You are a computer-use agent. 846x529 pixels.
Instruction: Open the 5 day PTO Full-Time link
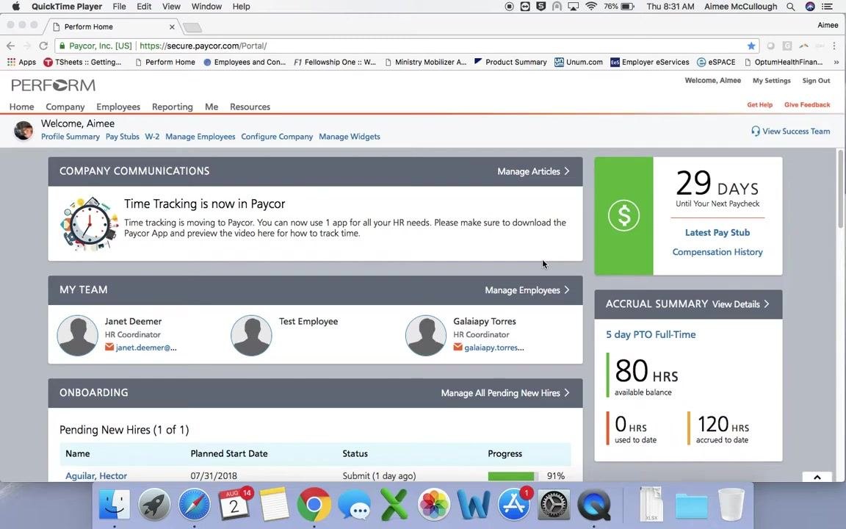(x=651, y=335)
